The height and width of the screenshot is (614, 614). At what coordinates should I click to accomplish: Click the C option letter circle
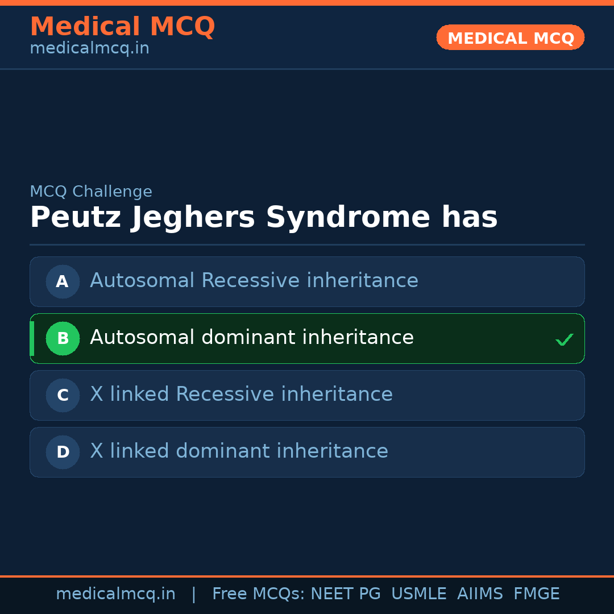63,395
